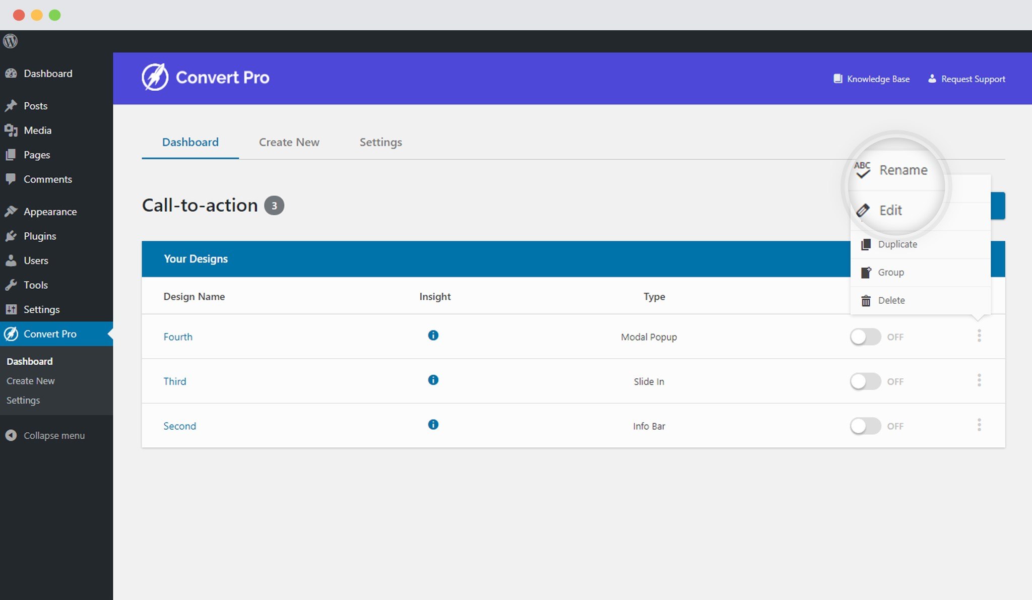Click the Convert Pro rocket logo
The image size is (1032, 600).
click(155, 77)
